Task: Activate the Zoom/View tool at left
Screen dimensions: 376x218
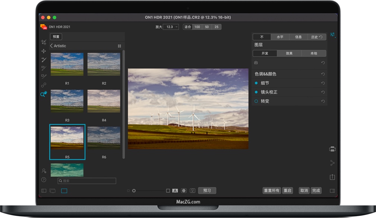Action: coord(43,94)
